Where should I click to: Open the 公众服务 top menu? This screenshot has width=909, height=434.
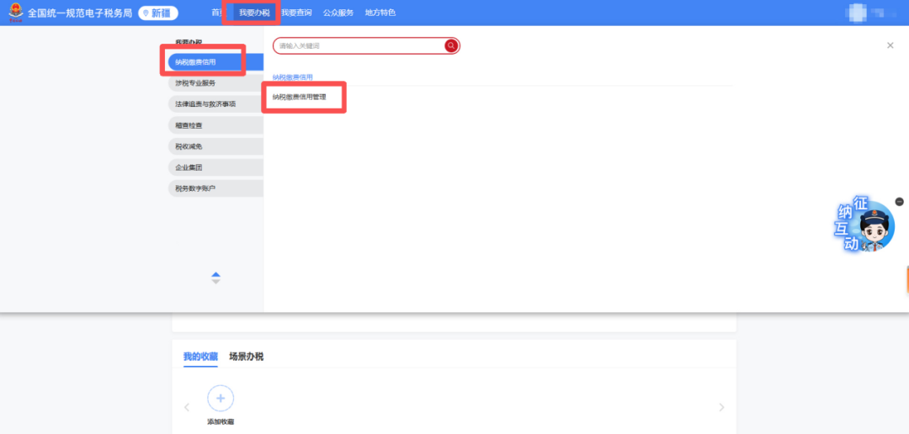338,13
